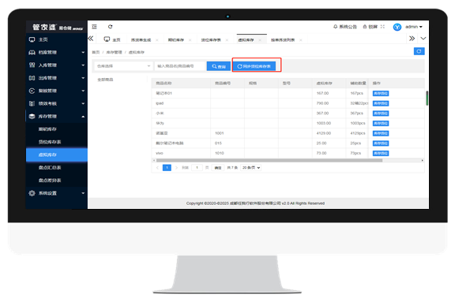Close the 按单拣货列表 tab
Image resolution: width=455 pixels, height=298 pixels.
301,40
